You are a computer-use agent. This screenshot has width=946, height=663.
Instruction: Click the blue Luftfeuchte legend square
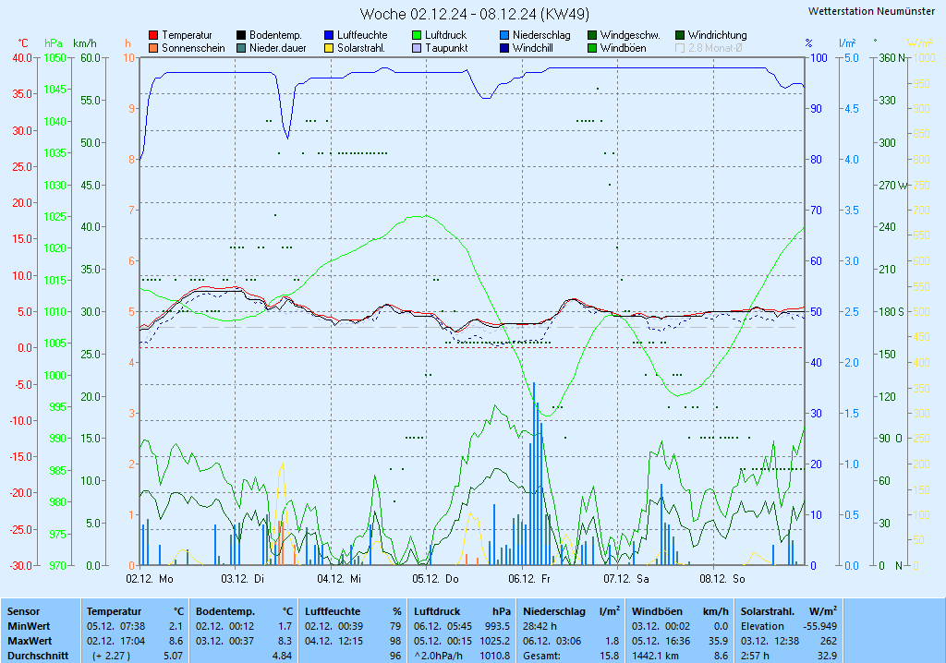click(x=329, y=35)
